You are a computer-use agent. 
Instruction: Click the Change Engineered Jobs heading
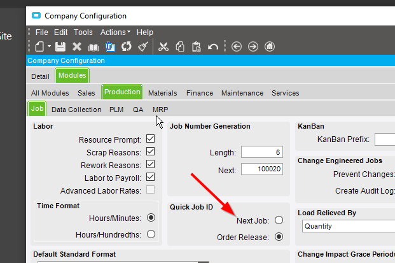pyautogui.click(x=340, y=160)
